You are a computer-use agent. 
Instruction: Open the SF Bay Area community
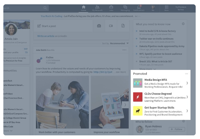(x=12, y=122)
